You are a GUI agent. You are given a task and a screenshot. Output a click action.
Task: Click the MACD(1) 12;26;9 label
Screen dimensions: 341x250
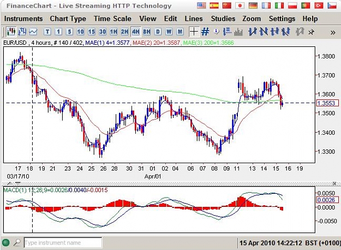coord(56,190)
